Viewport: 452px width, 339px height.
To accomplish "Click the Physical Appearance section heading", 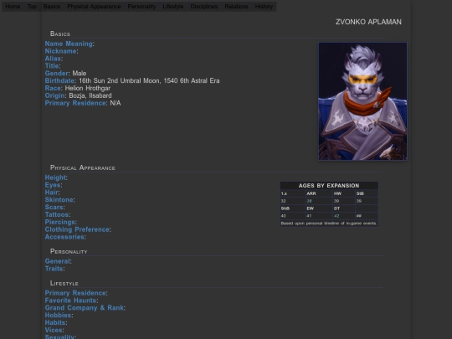I will (83, 167).
